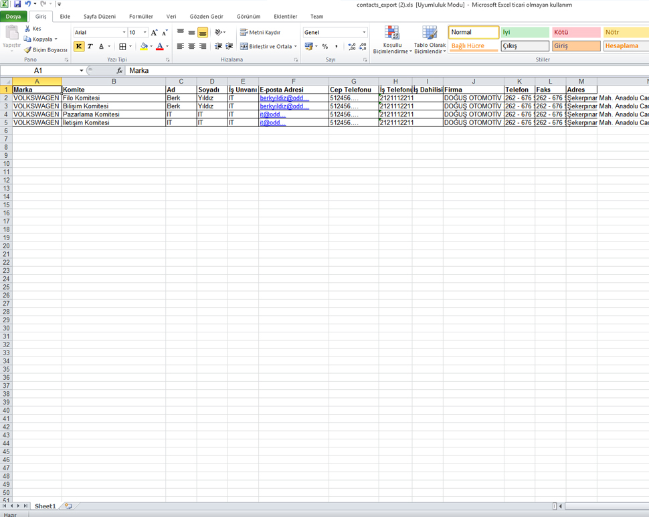This screenshot has width=649, height=517.
Task: Activate the Biçim Boyacısı format painter
Action: [45, 50]
